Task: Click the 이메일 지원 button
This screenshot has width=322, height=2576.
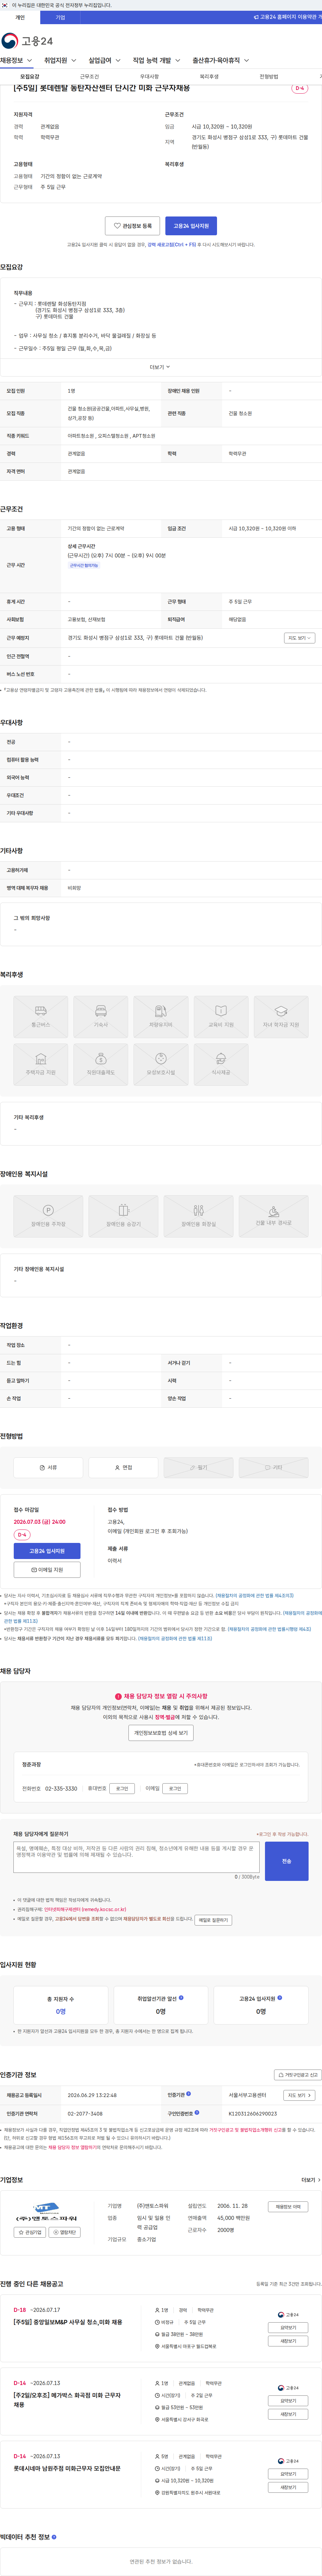Action: coord(47,1570)
